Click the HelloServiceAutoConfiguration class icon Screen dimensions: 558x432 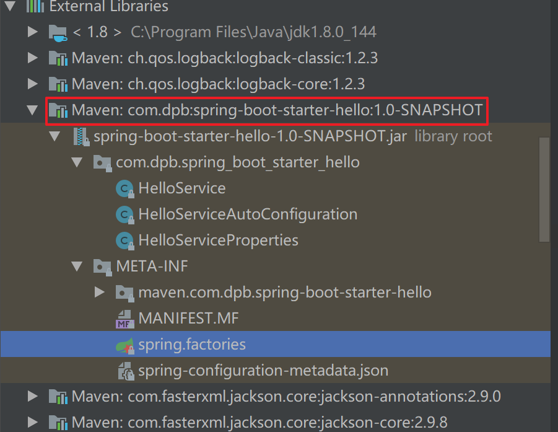point(125,214)
